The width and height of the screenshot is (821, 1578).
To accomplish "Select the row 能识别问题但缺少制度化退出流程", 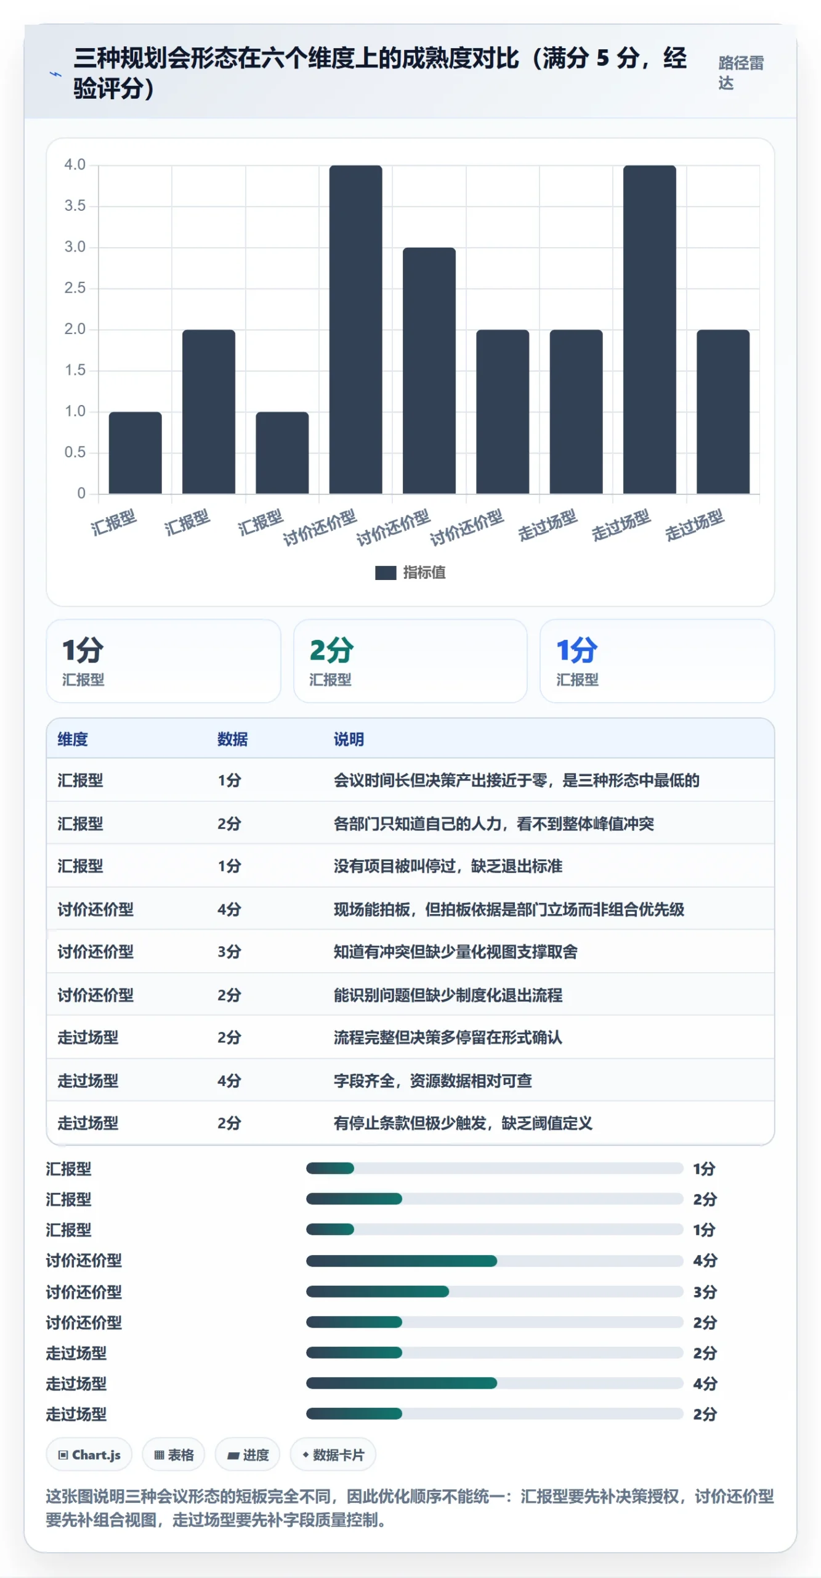I will click(x=410, y=995).
